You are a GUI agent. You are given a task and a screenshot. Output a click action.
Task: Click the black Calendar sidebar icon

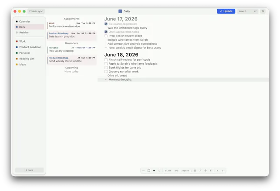(17, 21)
